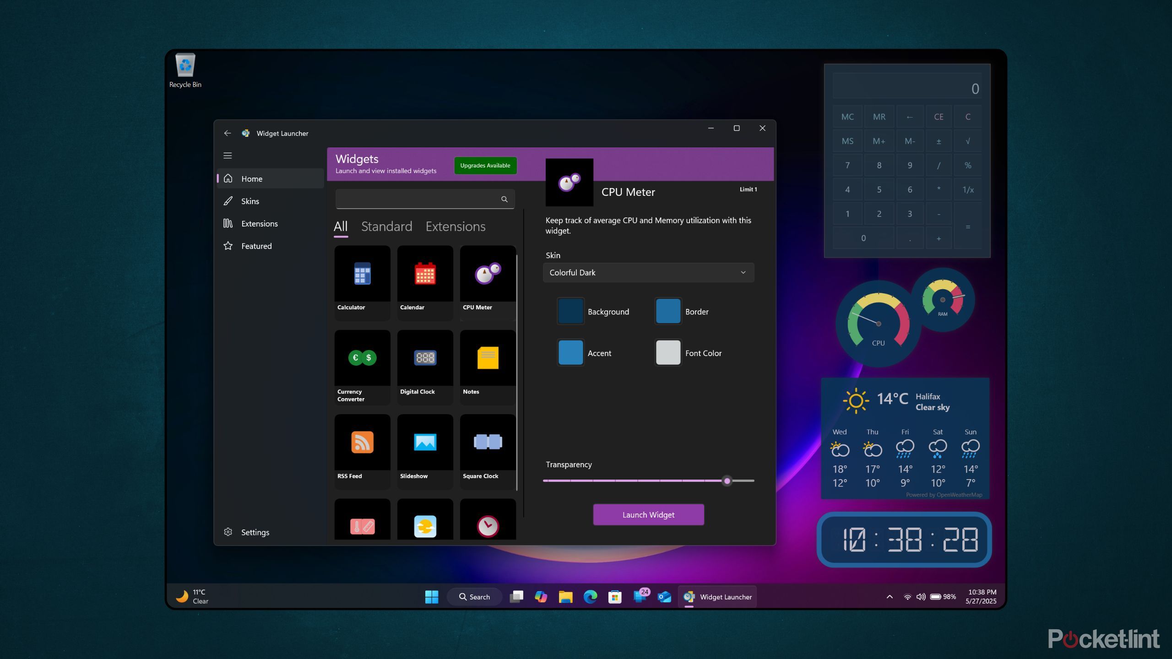Pick the Font Color swatch

(x=668, y=353)
